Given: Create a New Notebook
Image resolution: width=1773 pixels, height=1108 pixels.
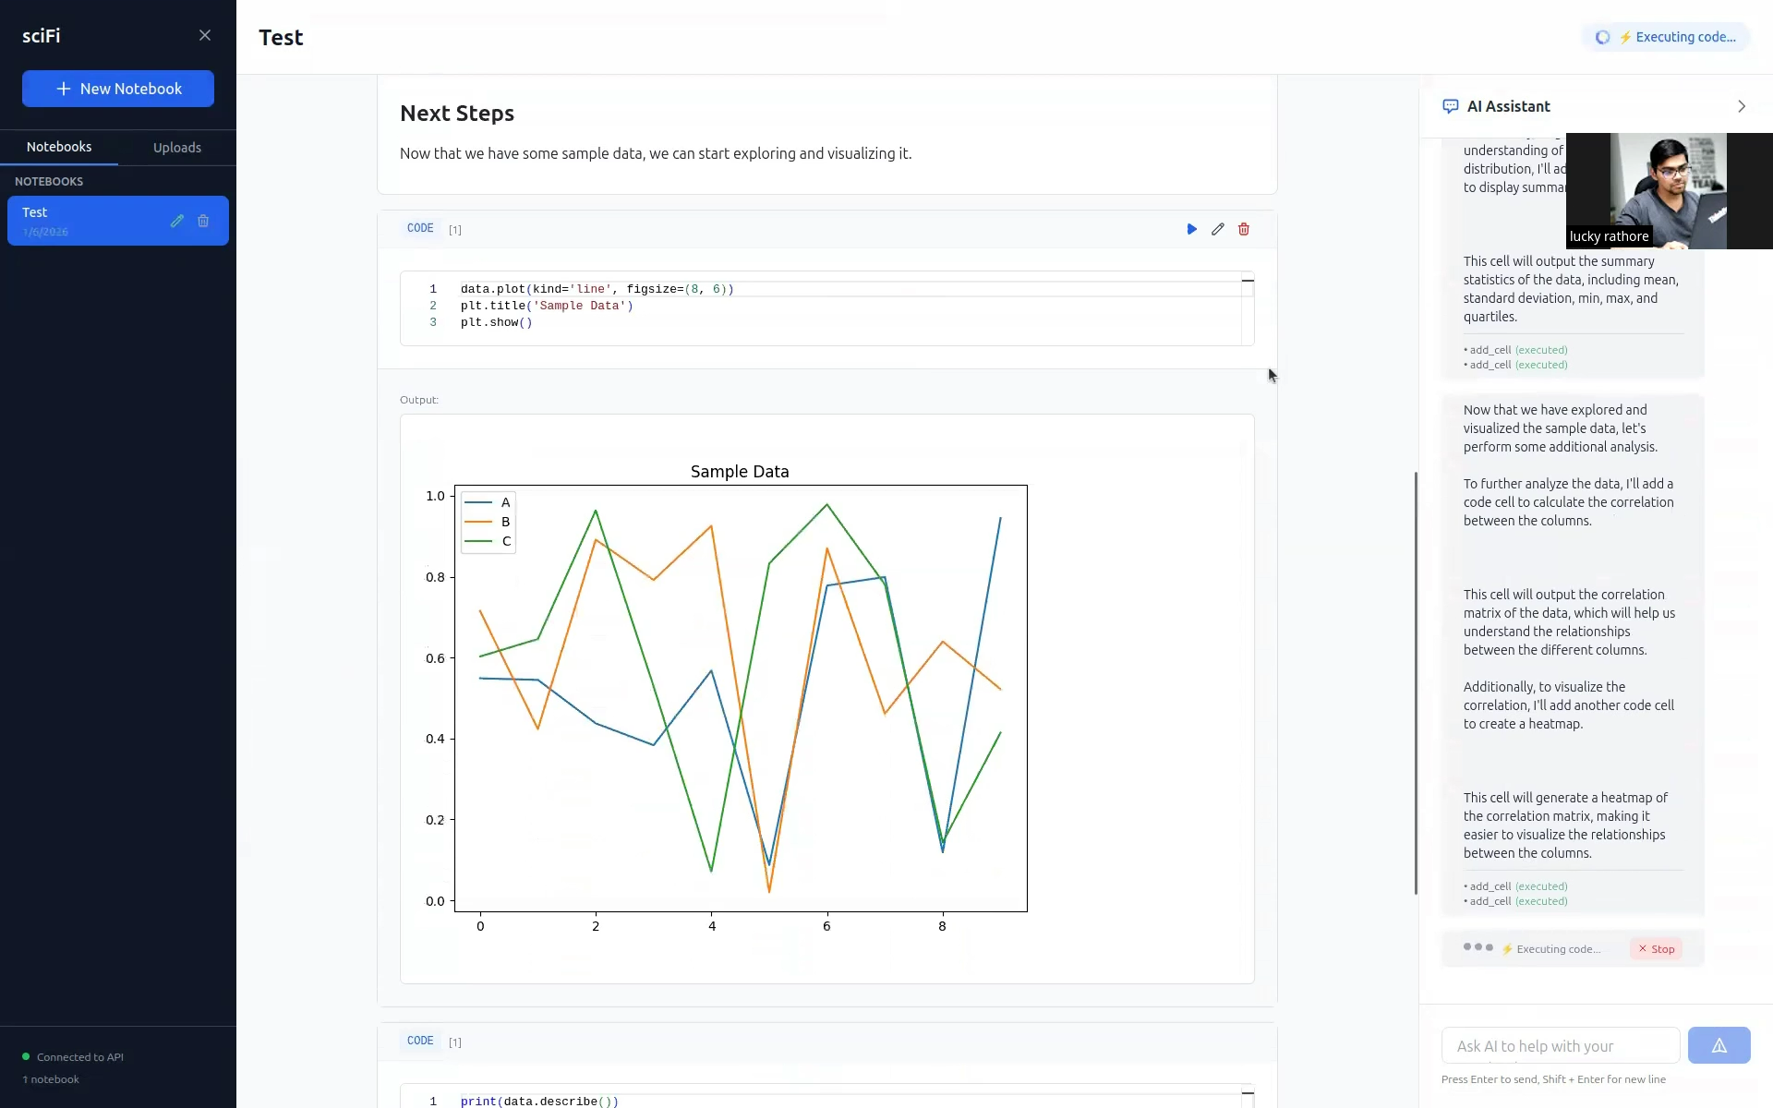Looking at the screenshot, I should (x=117, y=88).
